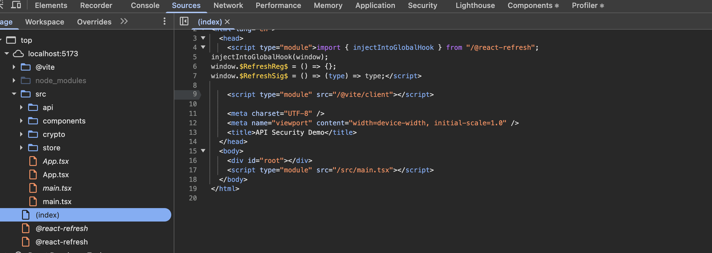Open navigator three-dot options menu
Image resolution: width=712 pixels, height=253 pixels.
click(165, 21)
